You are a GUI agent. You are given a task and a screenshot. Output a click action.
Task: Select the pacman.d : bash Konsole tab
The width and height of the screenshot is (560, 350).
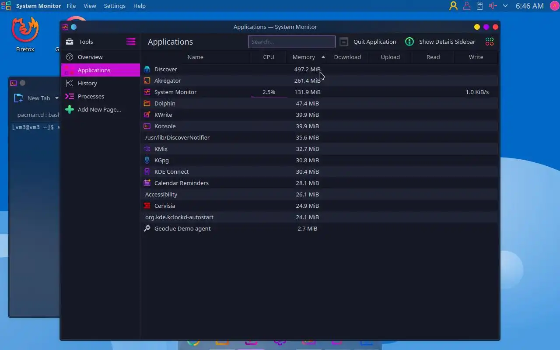[38, 115]
